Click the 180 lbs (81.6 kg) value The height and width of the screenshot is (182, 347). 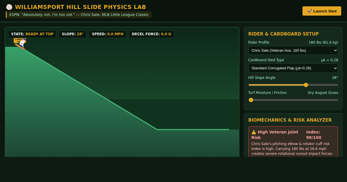tap(323, 42)
